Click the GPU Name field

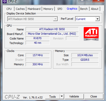[52, 29]
